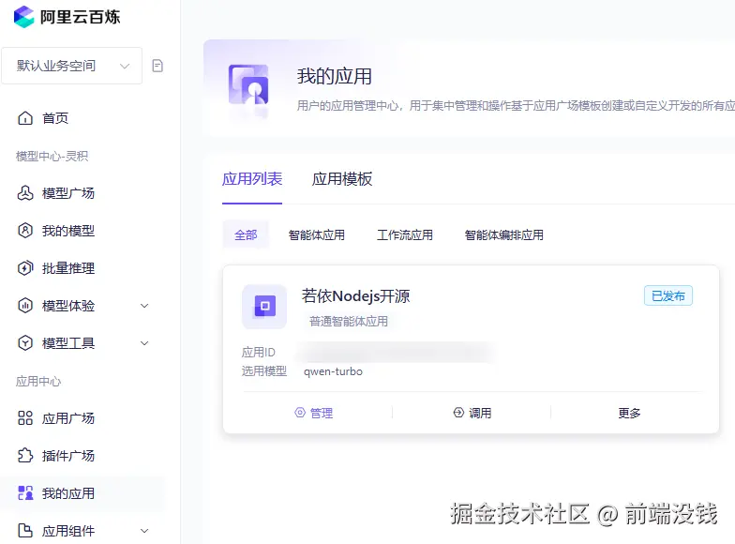This screenshot has height=544, width=735.
Task: Filter by 智能体应用
Action: point(317,234)
